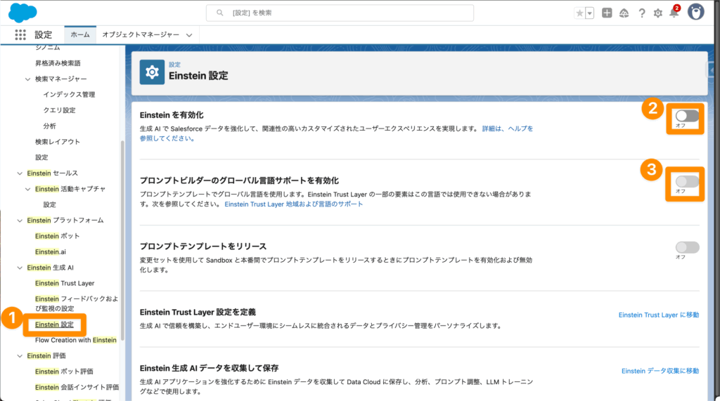Open Einstein ボット評価 in sidebar
This screenshot has height=401, width=720.
tap(64, 372)
